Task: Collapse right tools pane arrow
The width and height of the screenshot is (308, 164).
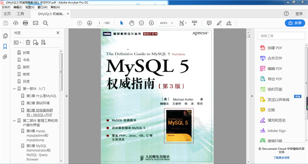Action: pos(252,96)
